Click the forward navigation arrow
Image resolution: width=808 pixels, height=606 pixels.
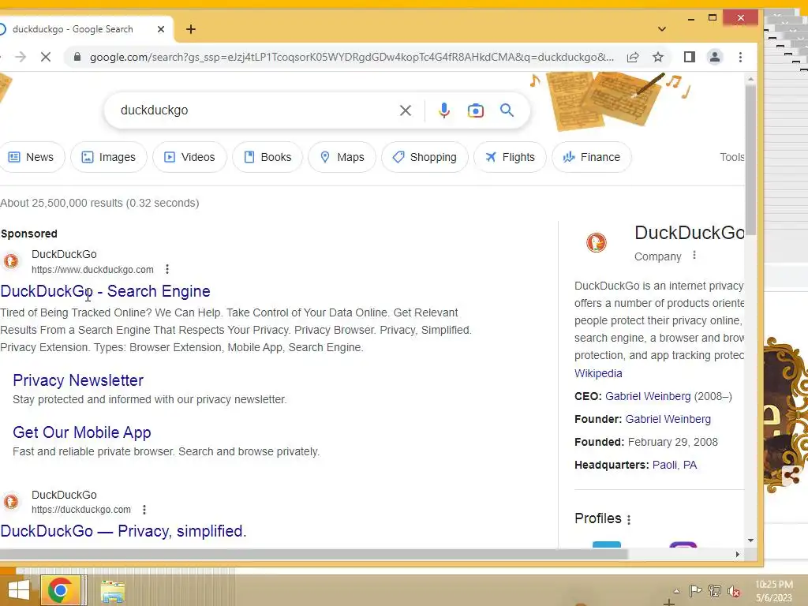click(21, 57)
